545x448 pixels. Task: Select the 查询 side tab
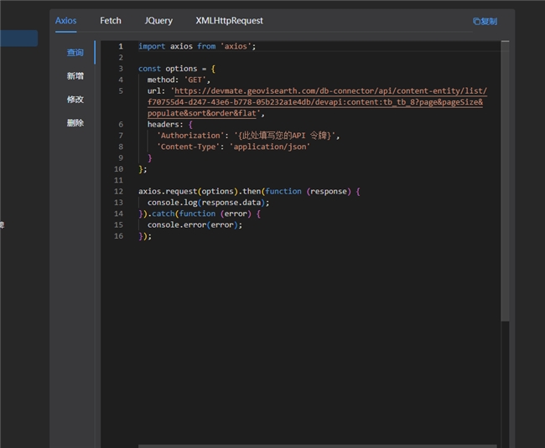click(75, 53)
